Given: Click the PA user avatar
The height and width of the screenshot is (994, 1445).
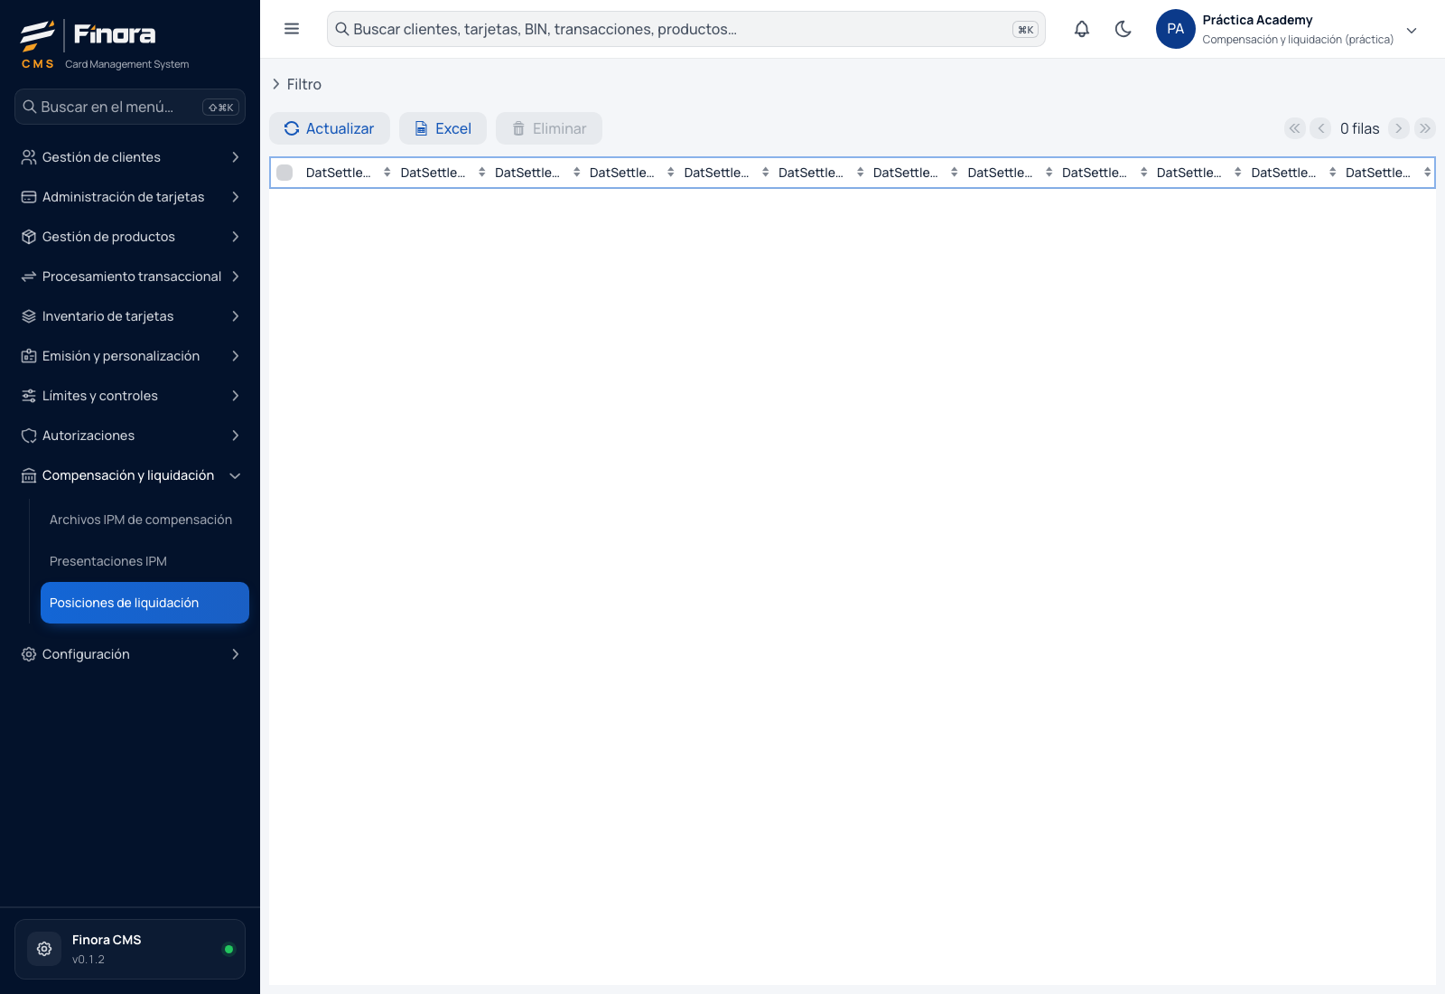Looking at the screenshot, I should (x=1176, y=29).
